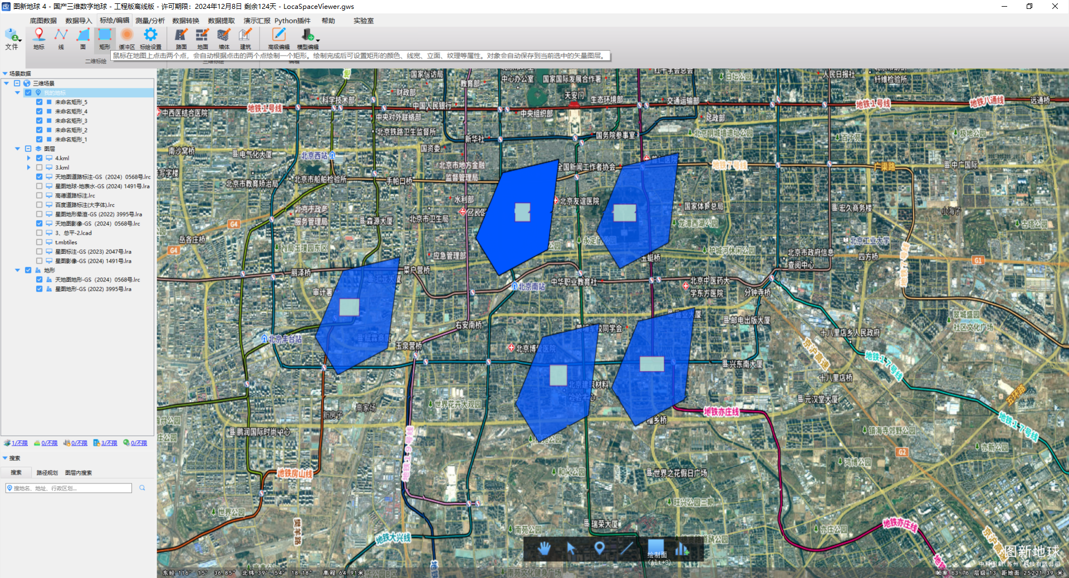Viewport: 1069px width, 578px height.
Task: Click the building tool in map toolbar
Action: (x=683, y=549)
